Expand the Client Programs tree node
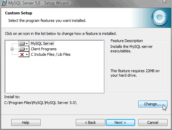This screenshot has width=172, height=130. tap(12, 49)
